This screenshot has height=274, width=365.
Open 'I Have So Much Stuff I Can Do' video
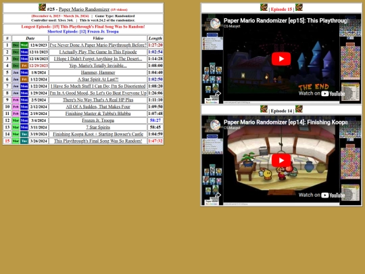tap(98, 86)
